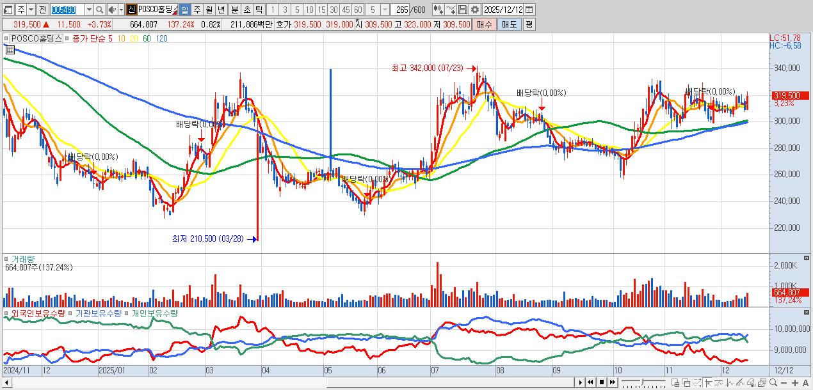The width and height of the screenshot is (813, 390).
Task: Select the 30 interval button
Action: [334, 10]
